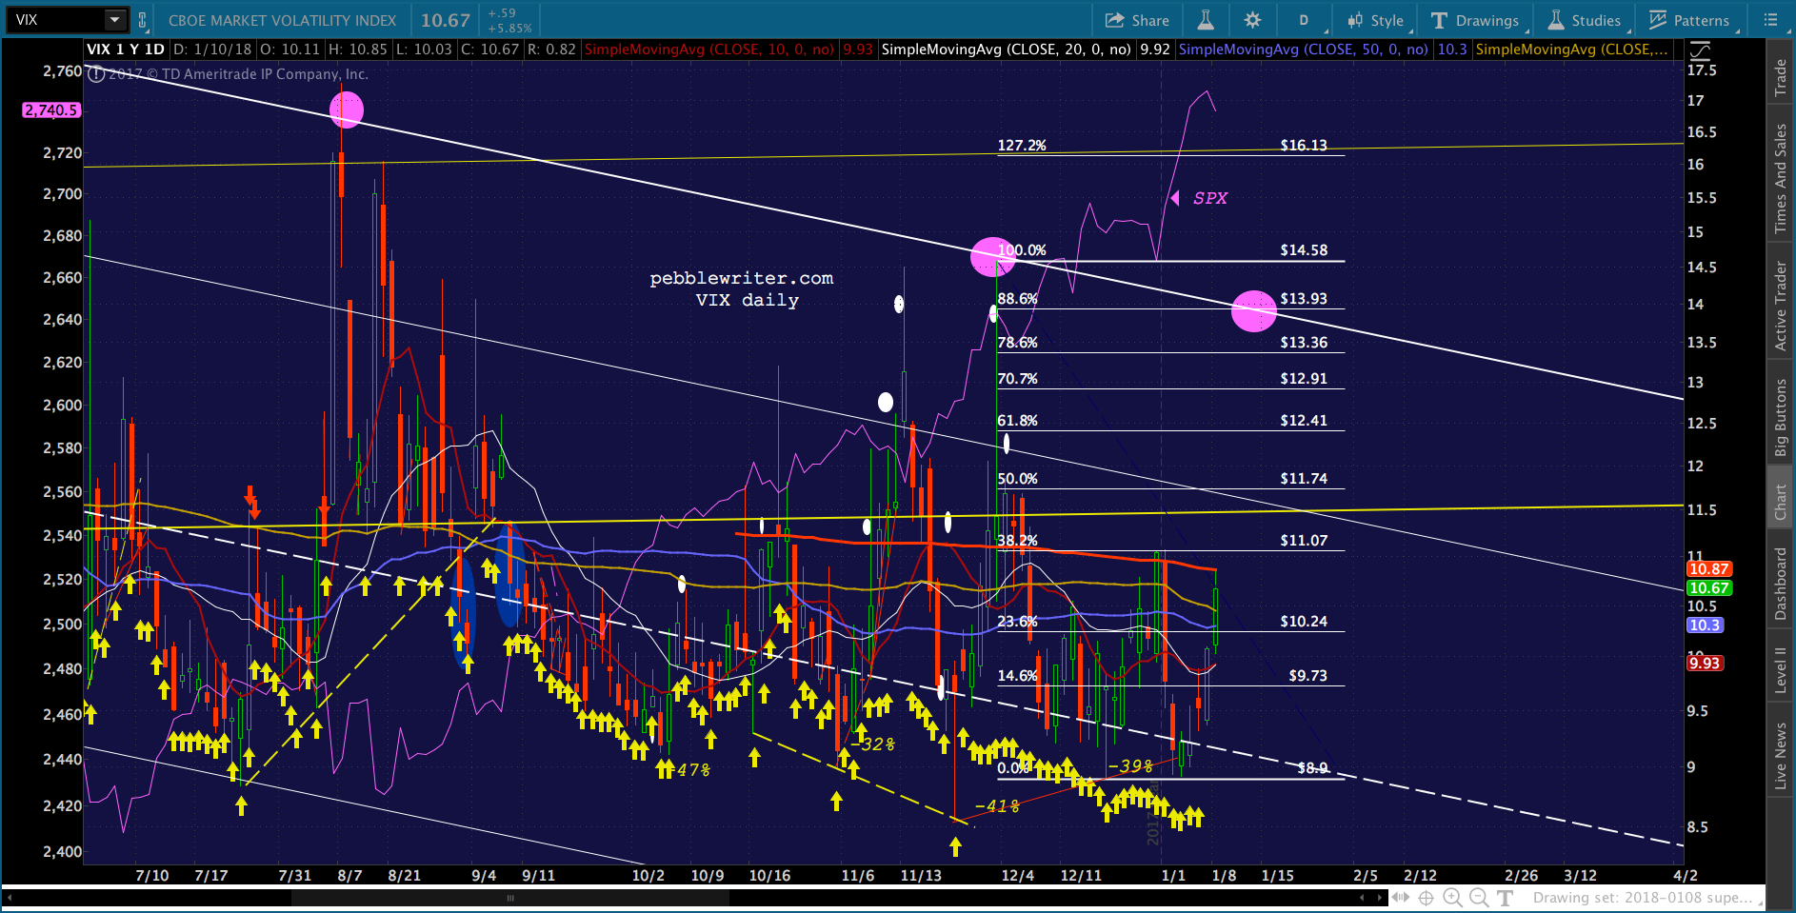Open the D timeframe dropdown
The width and height of the screenshot is (1796, 913).
tap(1304, 20)
